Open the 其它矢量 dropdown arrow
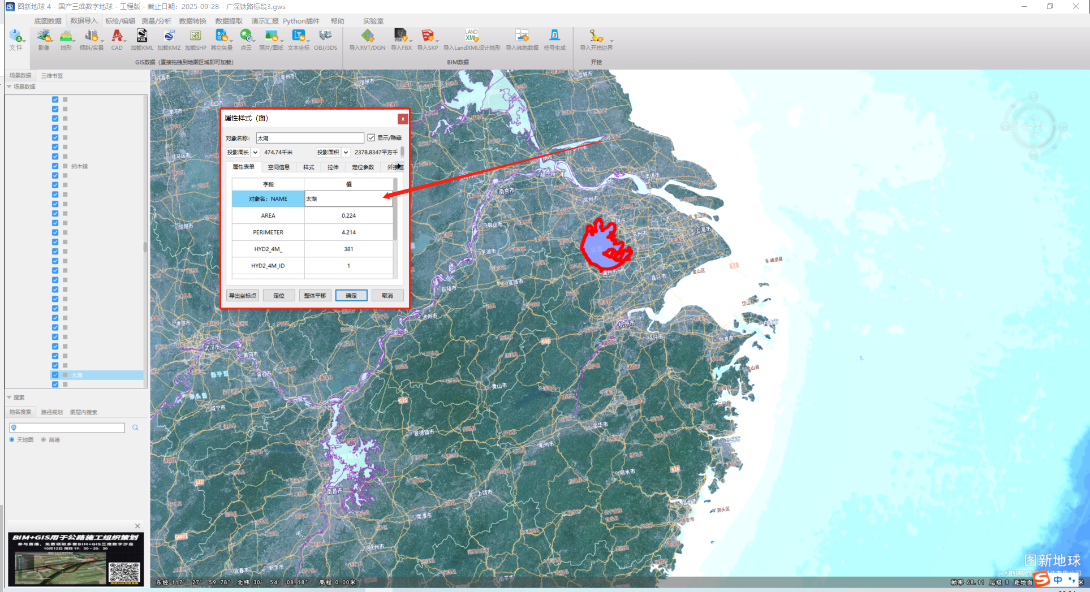1090x592 pixels. click(231, 41)
